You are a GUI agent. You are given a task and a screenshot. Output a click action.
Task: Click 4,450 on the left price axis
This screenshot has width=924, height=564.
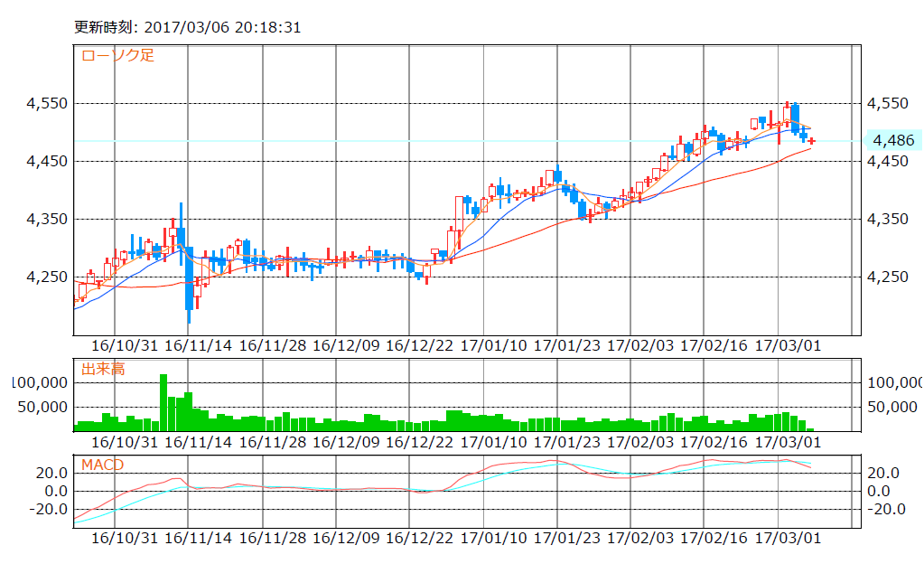[47, 161]
